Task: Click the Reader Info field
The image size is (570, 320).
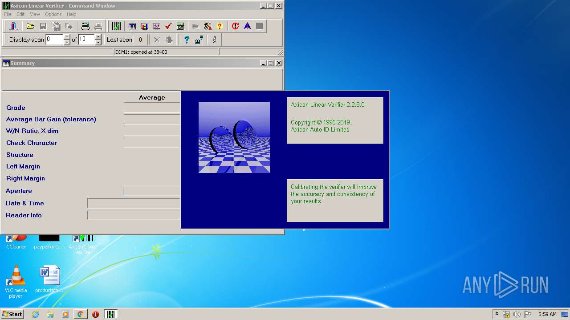Action: 134,215
